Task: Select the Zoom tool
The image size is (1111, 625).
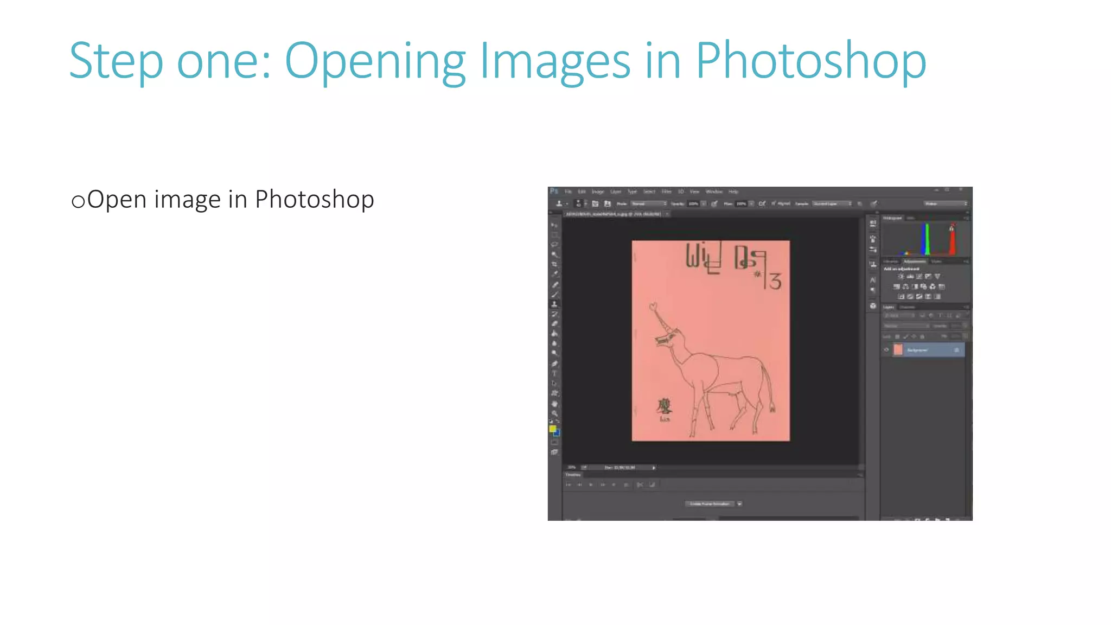Action: click(554, 413)
